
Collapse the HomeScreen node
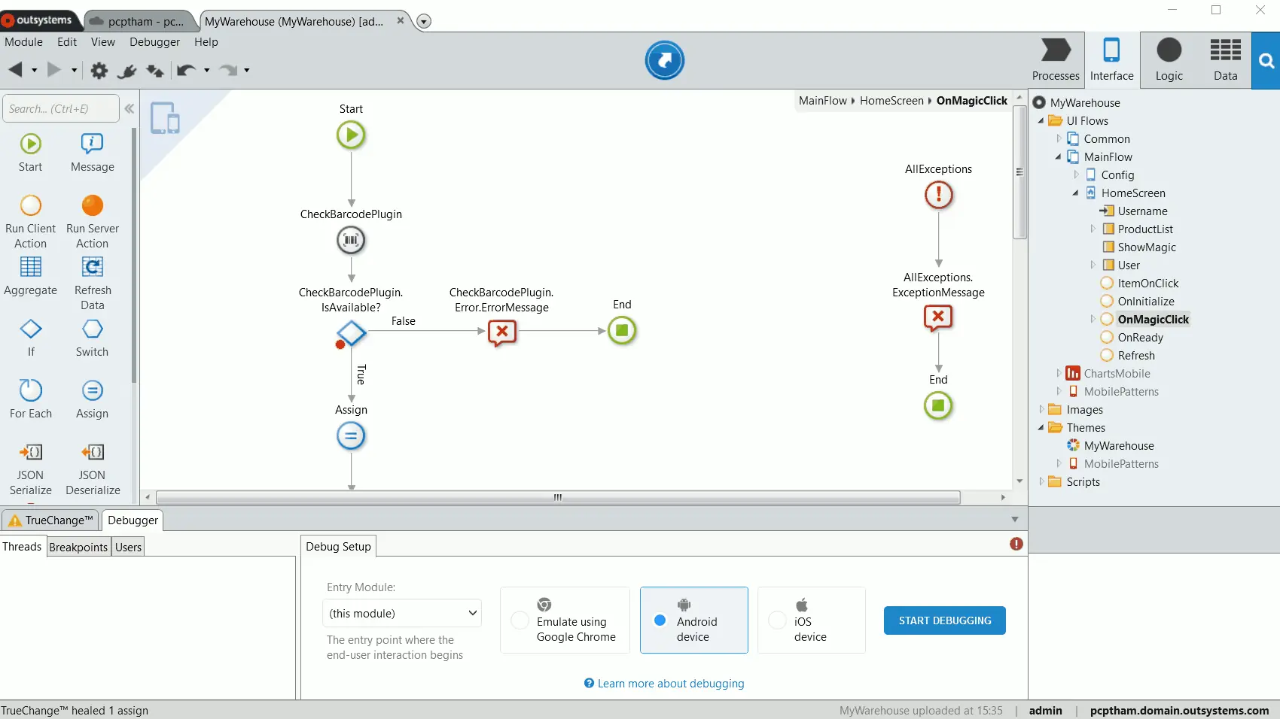point(1076,193)
